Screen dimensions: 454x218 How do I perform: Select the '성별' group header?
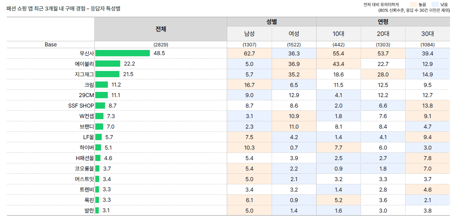(271, 22)
